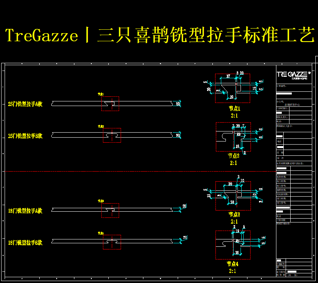Click the "18" thickness dimension of 18门 B款 panel

point(185,238)
